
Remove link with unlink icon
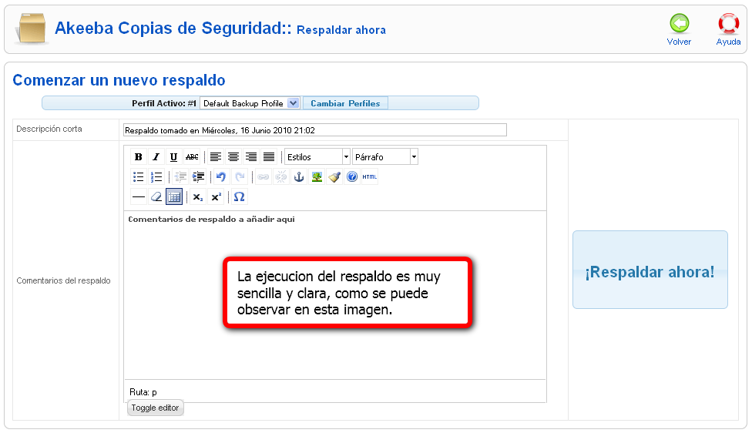pyautogui.click(x=281, y=177)
